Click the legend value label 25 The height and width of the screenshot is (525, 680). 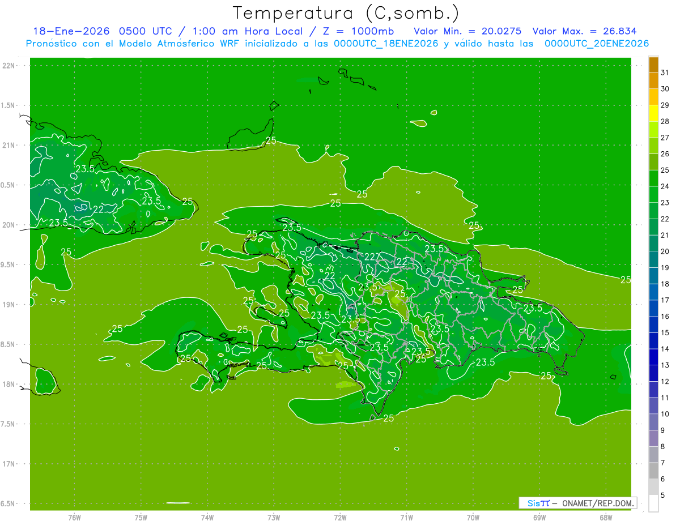665,170
